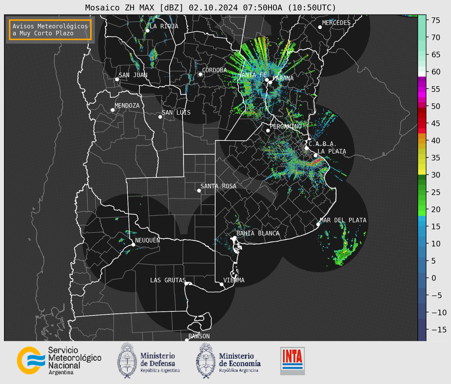The image size is (451, 384).
Task: Click the C.A.B.A. city label
Action: [322, 144]
